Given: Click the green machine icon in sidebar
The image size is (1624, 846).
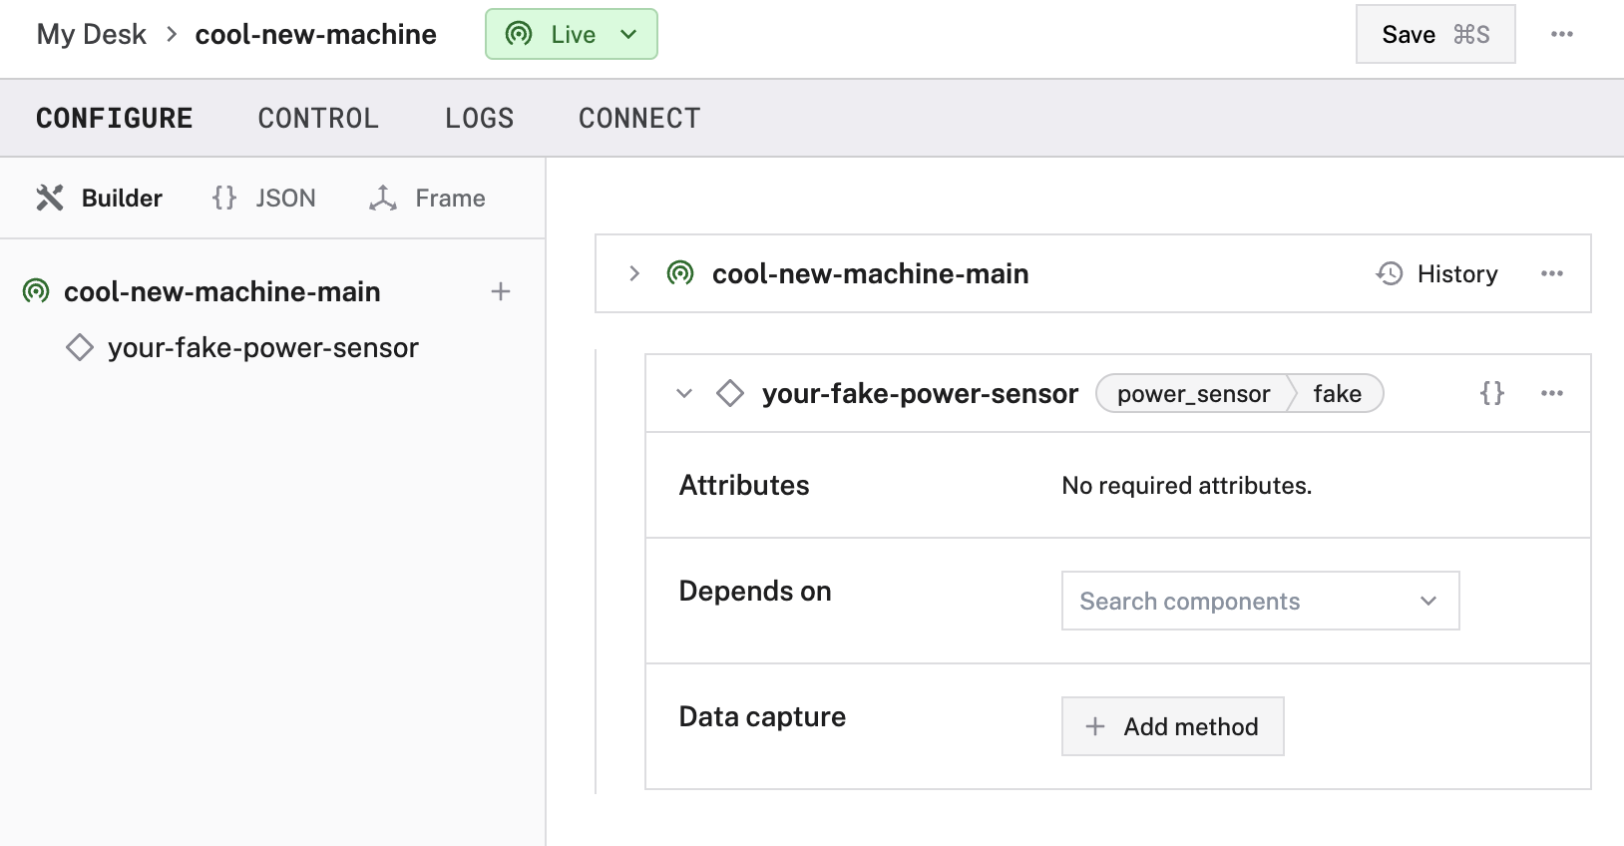Looking at the screenshot, I should click(x=36, y=291).
